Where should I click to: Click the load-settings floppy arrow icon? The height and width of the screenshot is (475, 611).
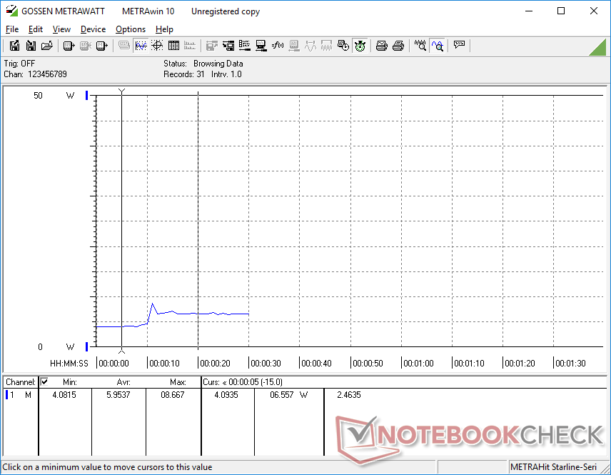pos(228,46)
